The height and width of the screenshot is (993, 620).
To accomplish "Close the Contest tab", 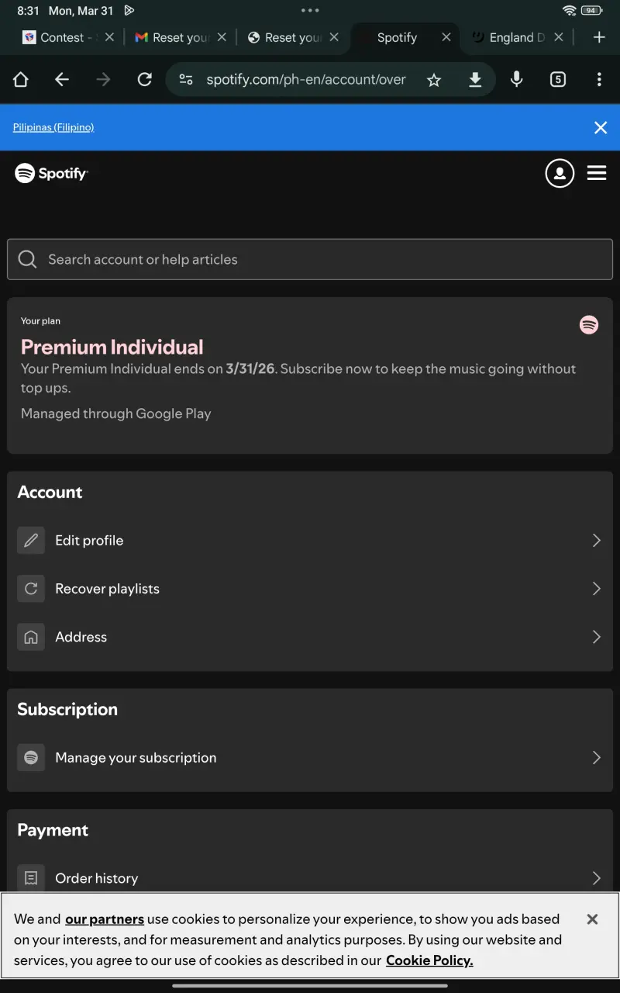I will [x=109, y=37].
